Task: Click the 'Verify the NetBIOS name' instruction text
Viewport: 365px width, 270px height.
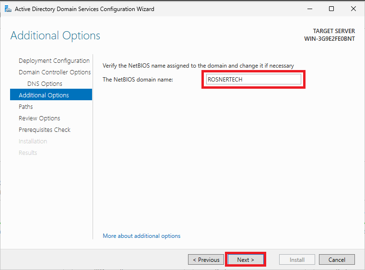Action: point(199,66)
